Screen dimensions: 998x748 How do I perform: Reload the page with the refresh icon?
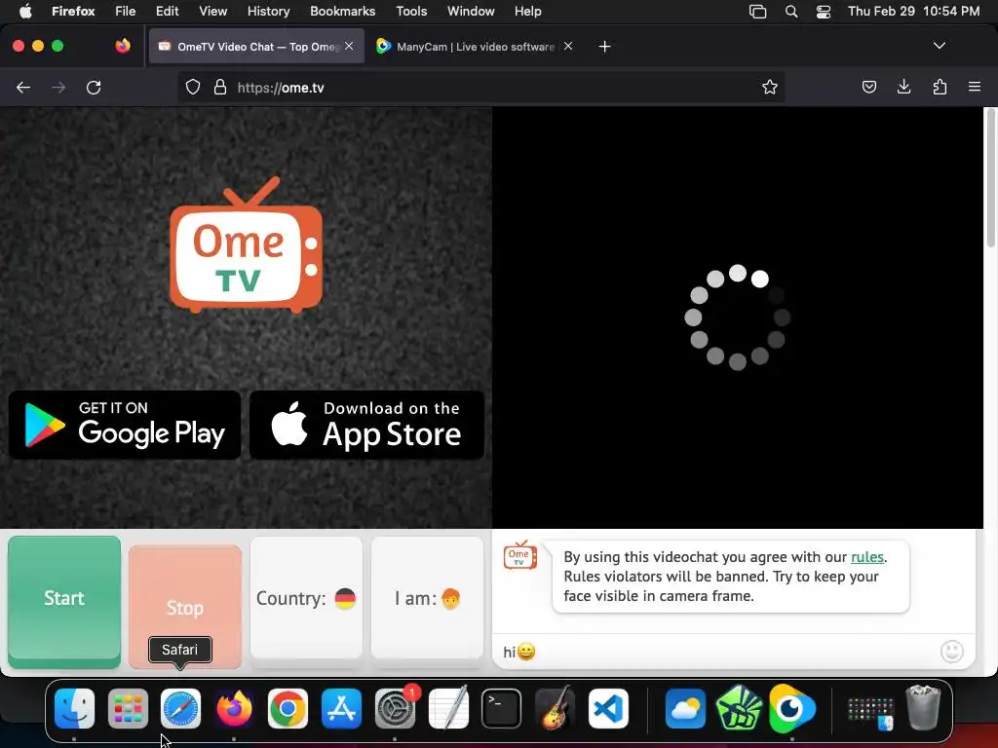94,87
